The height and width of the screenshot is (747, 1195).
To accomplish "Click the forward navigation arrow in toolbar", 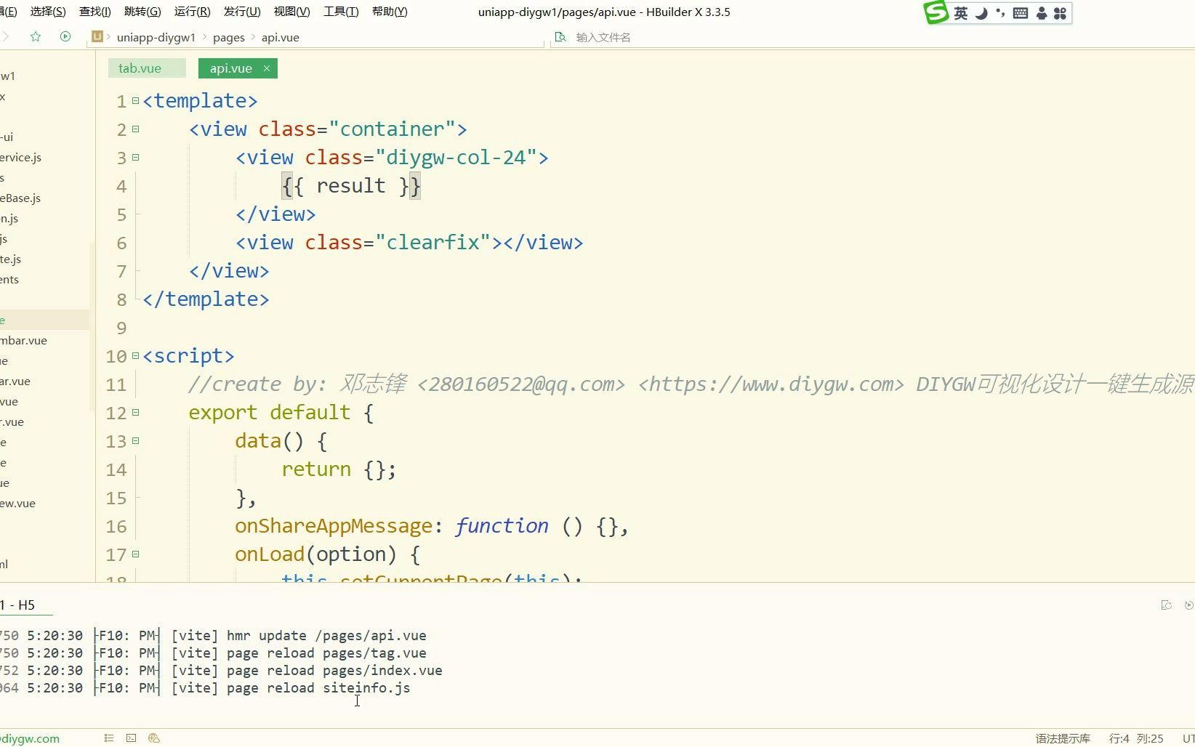I will coord(5,36).
